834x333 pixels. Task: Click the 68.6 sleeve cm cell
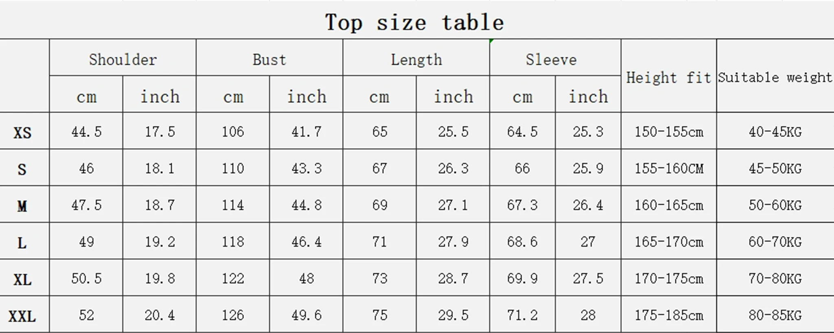[522, 241]
